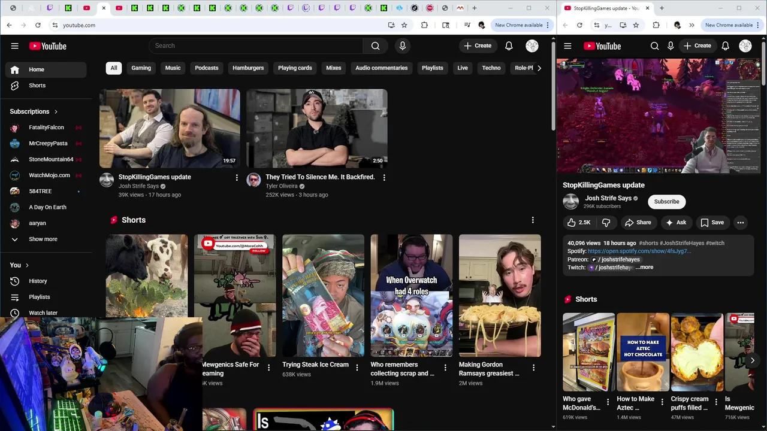The image size is (767, 431).
Task: Select the Gaming filter chip
Action: [x=141, y=68]
